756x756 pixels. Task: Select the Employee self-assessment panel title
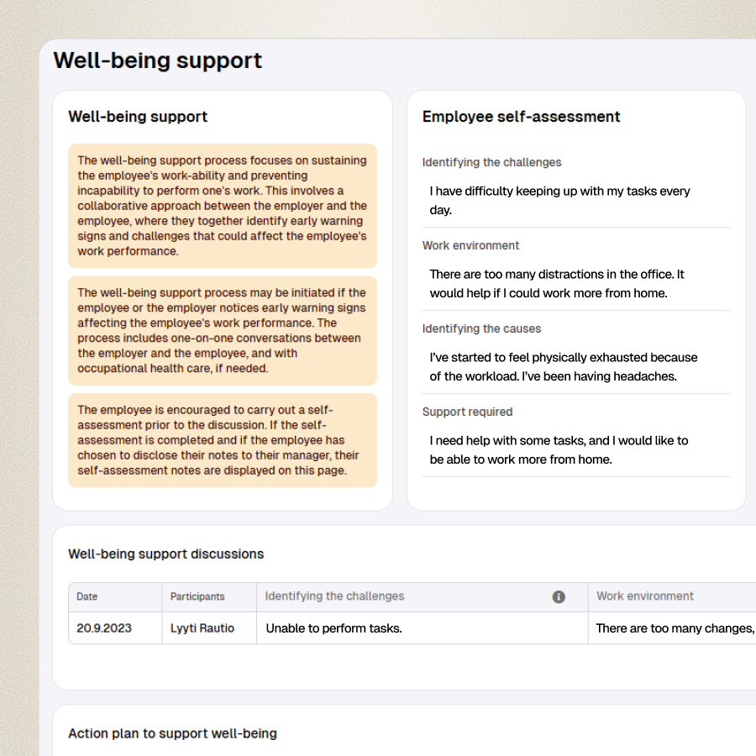click(x=521, y=116)
